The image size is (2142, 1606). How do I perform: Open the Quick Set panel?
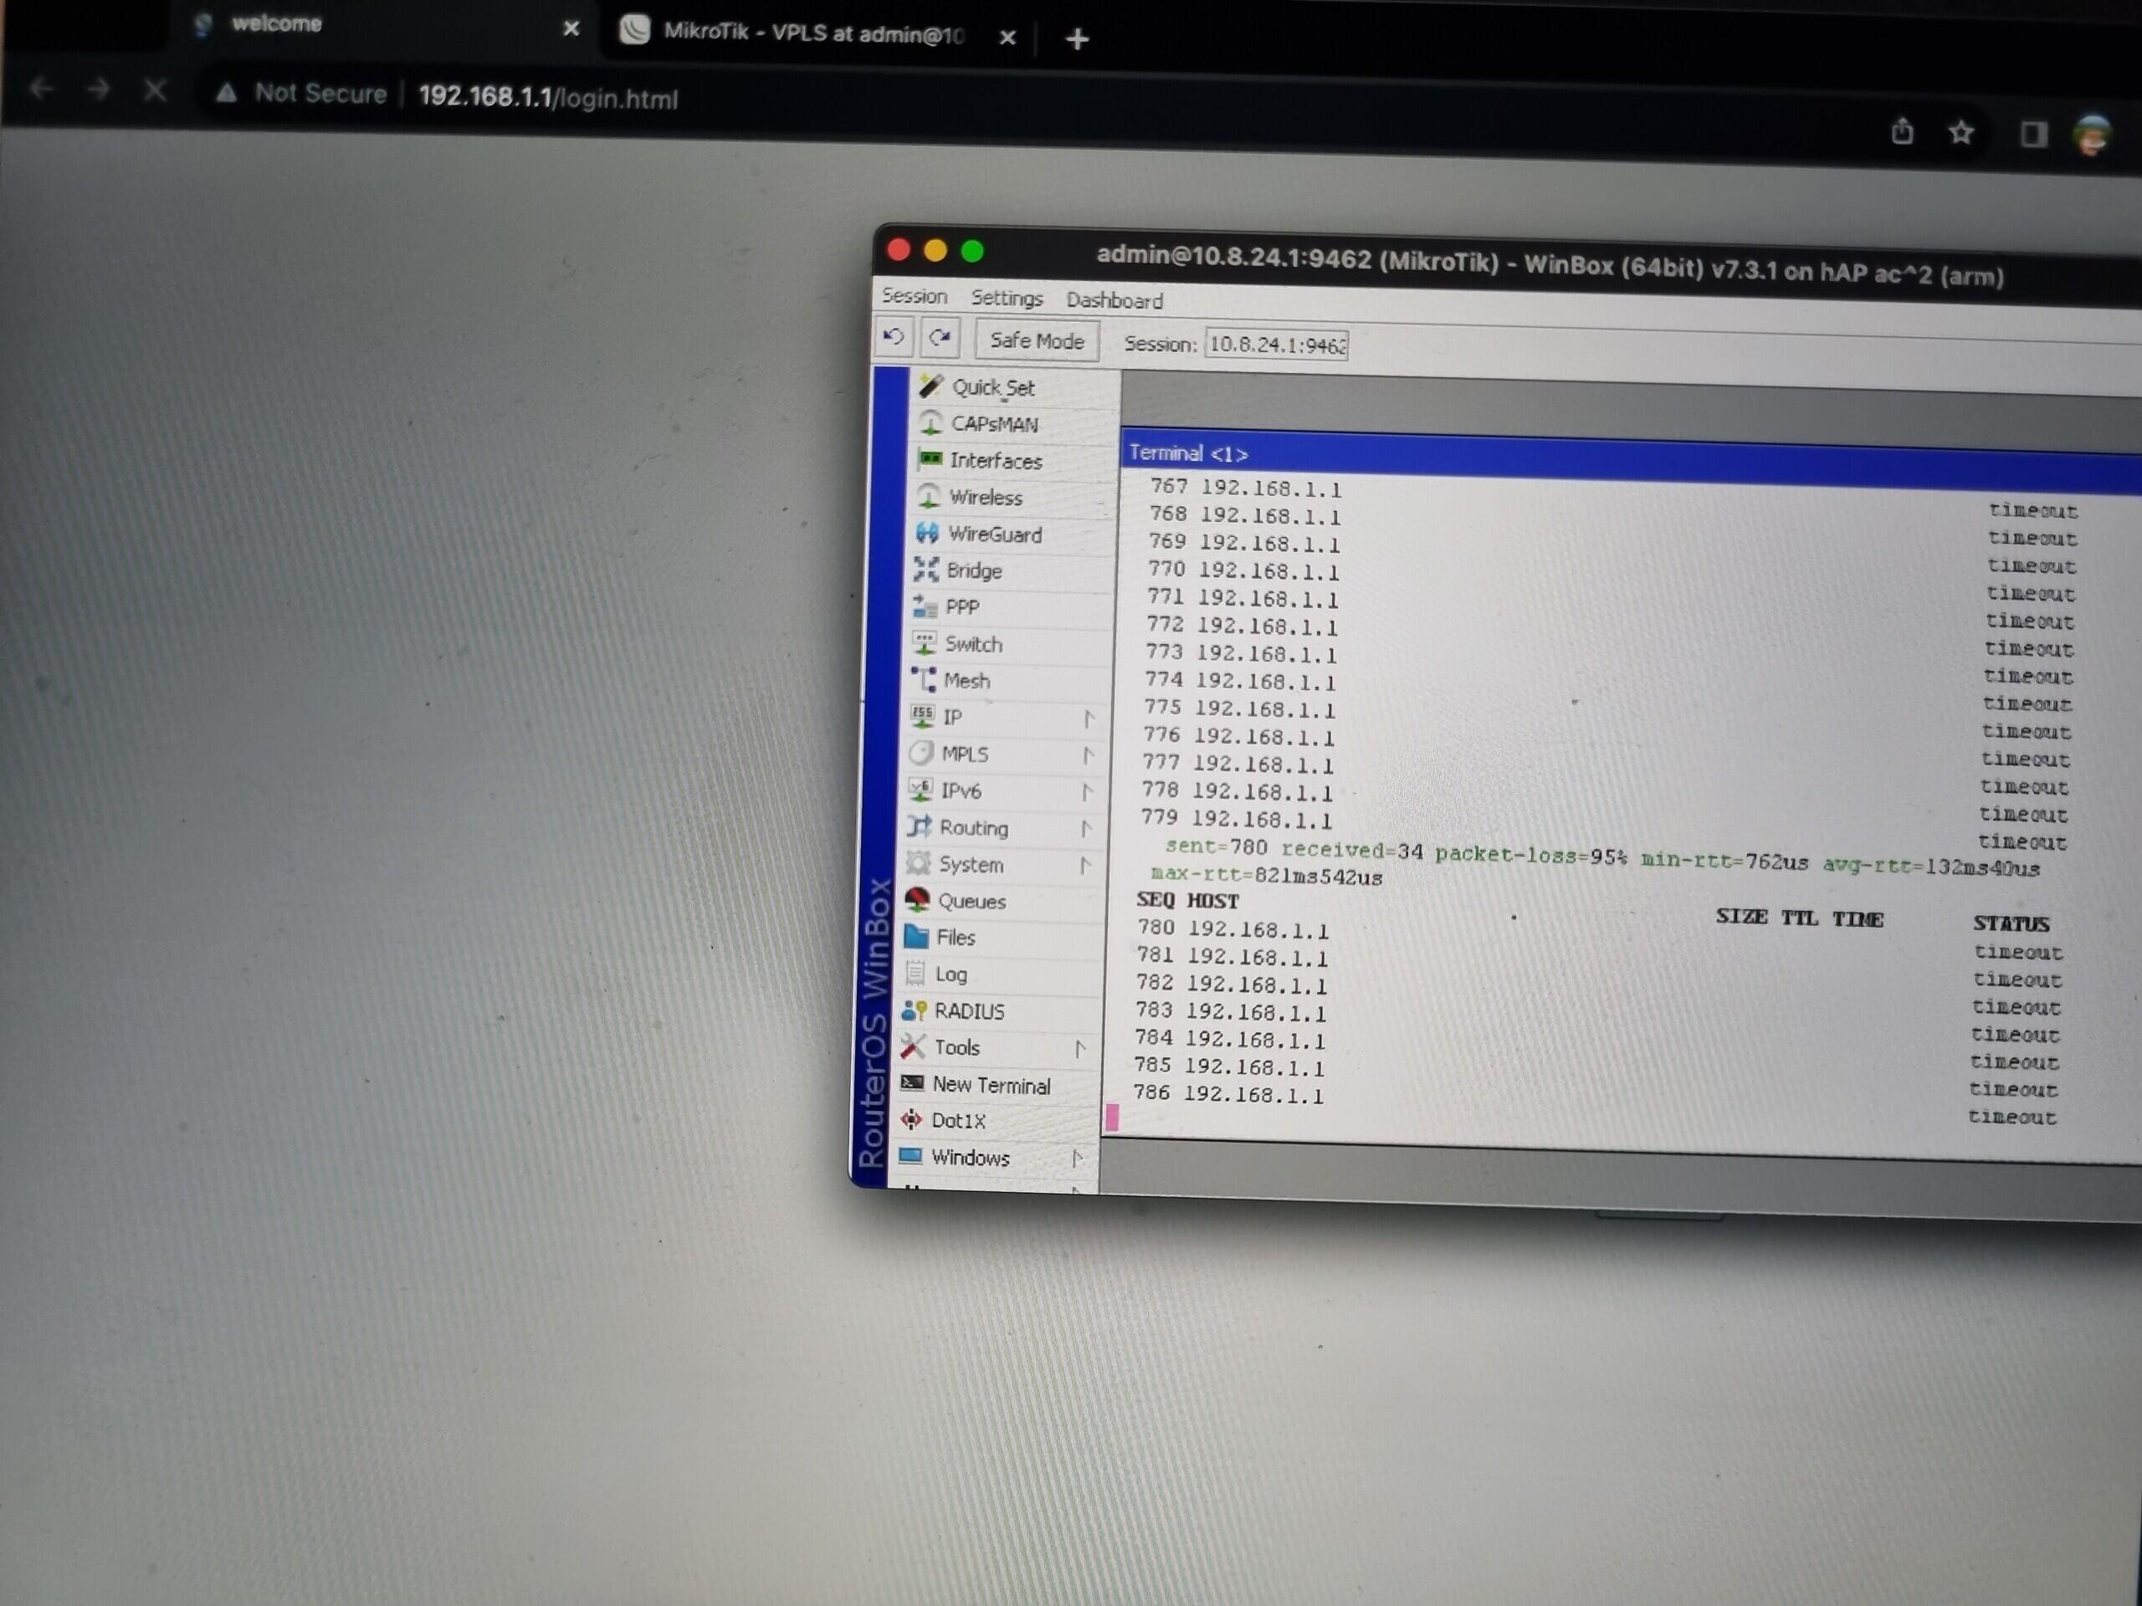coord(995,387)
